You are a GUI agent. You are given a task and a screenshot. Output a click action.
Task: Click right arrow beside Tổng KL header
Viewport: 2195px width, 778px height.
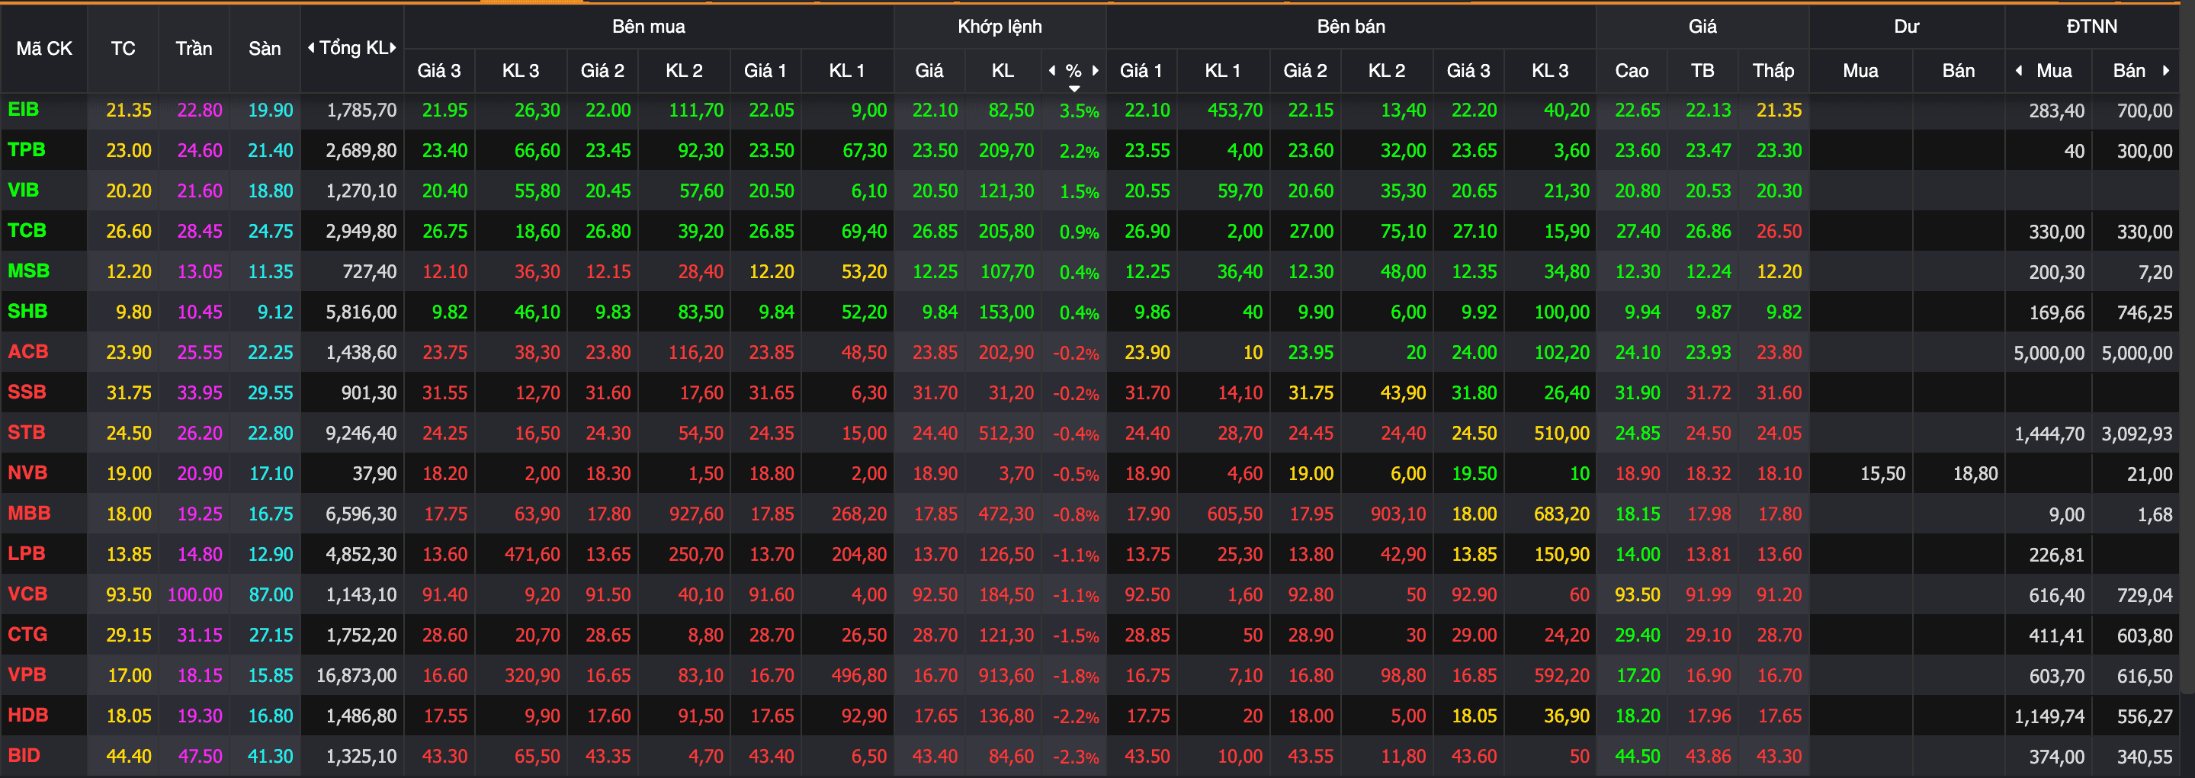pyautogui.click(x=393, y=48)
